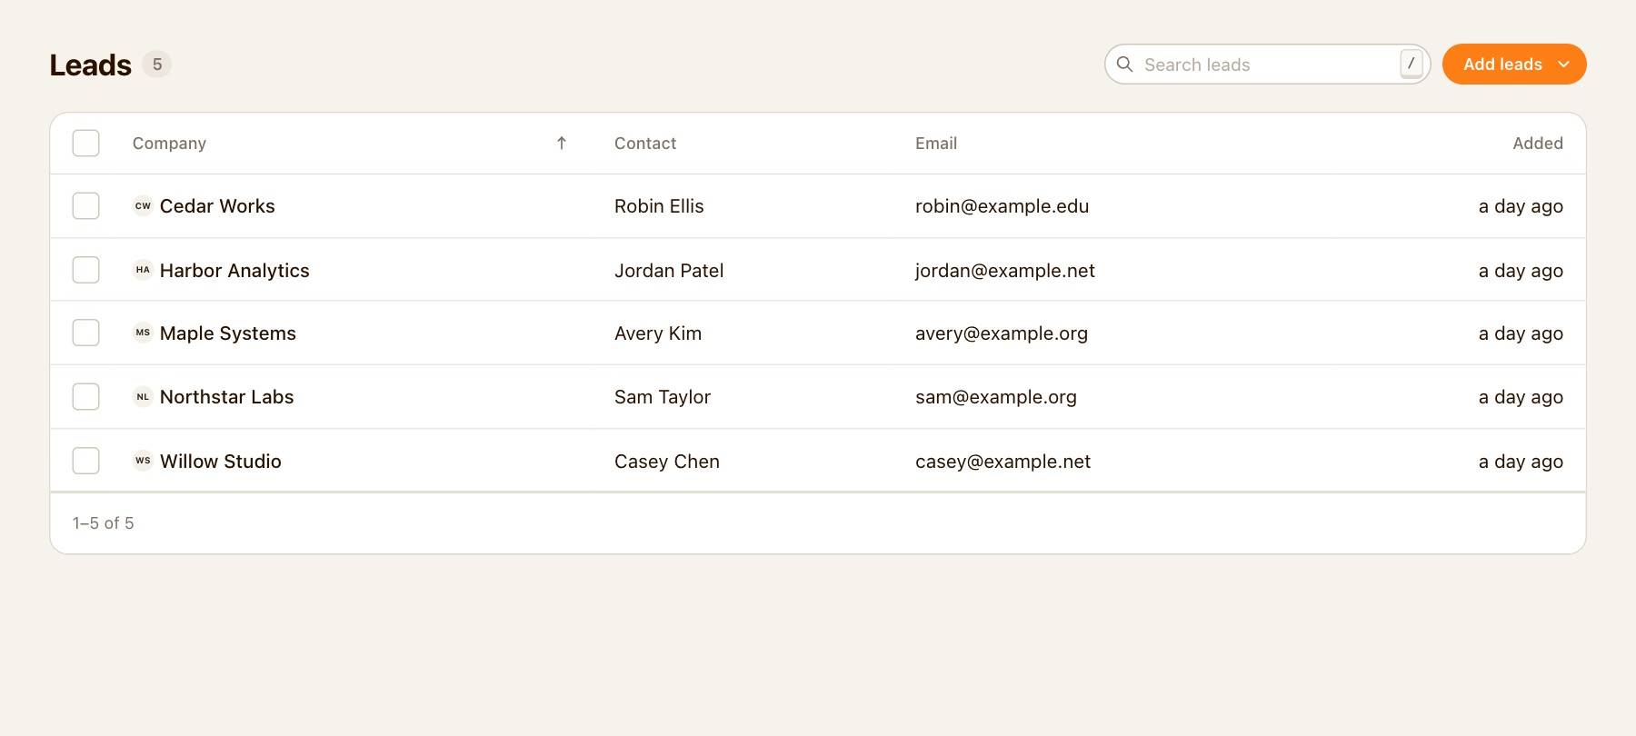
Task: Click the NL avatar for Northstar Labs
Action: pos(143,397)
